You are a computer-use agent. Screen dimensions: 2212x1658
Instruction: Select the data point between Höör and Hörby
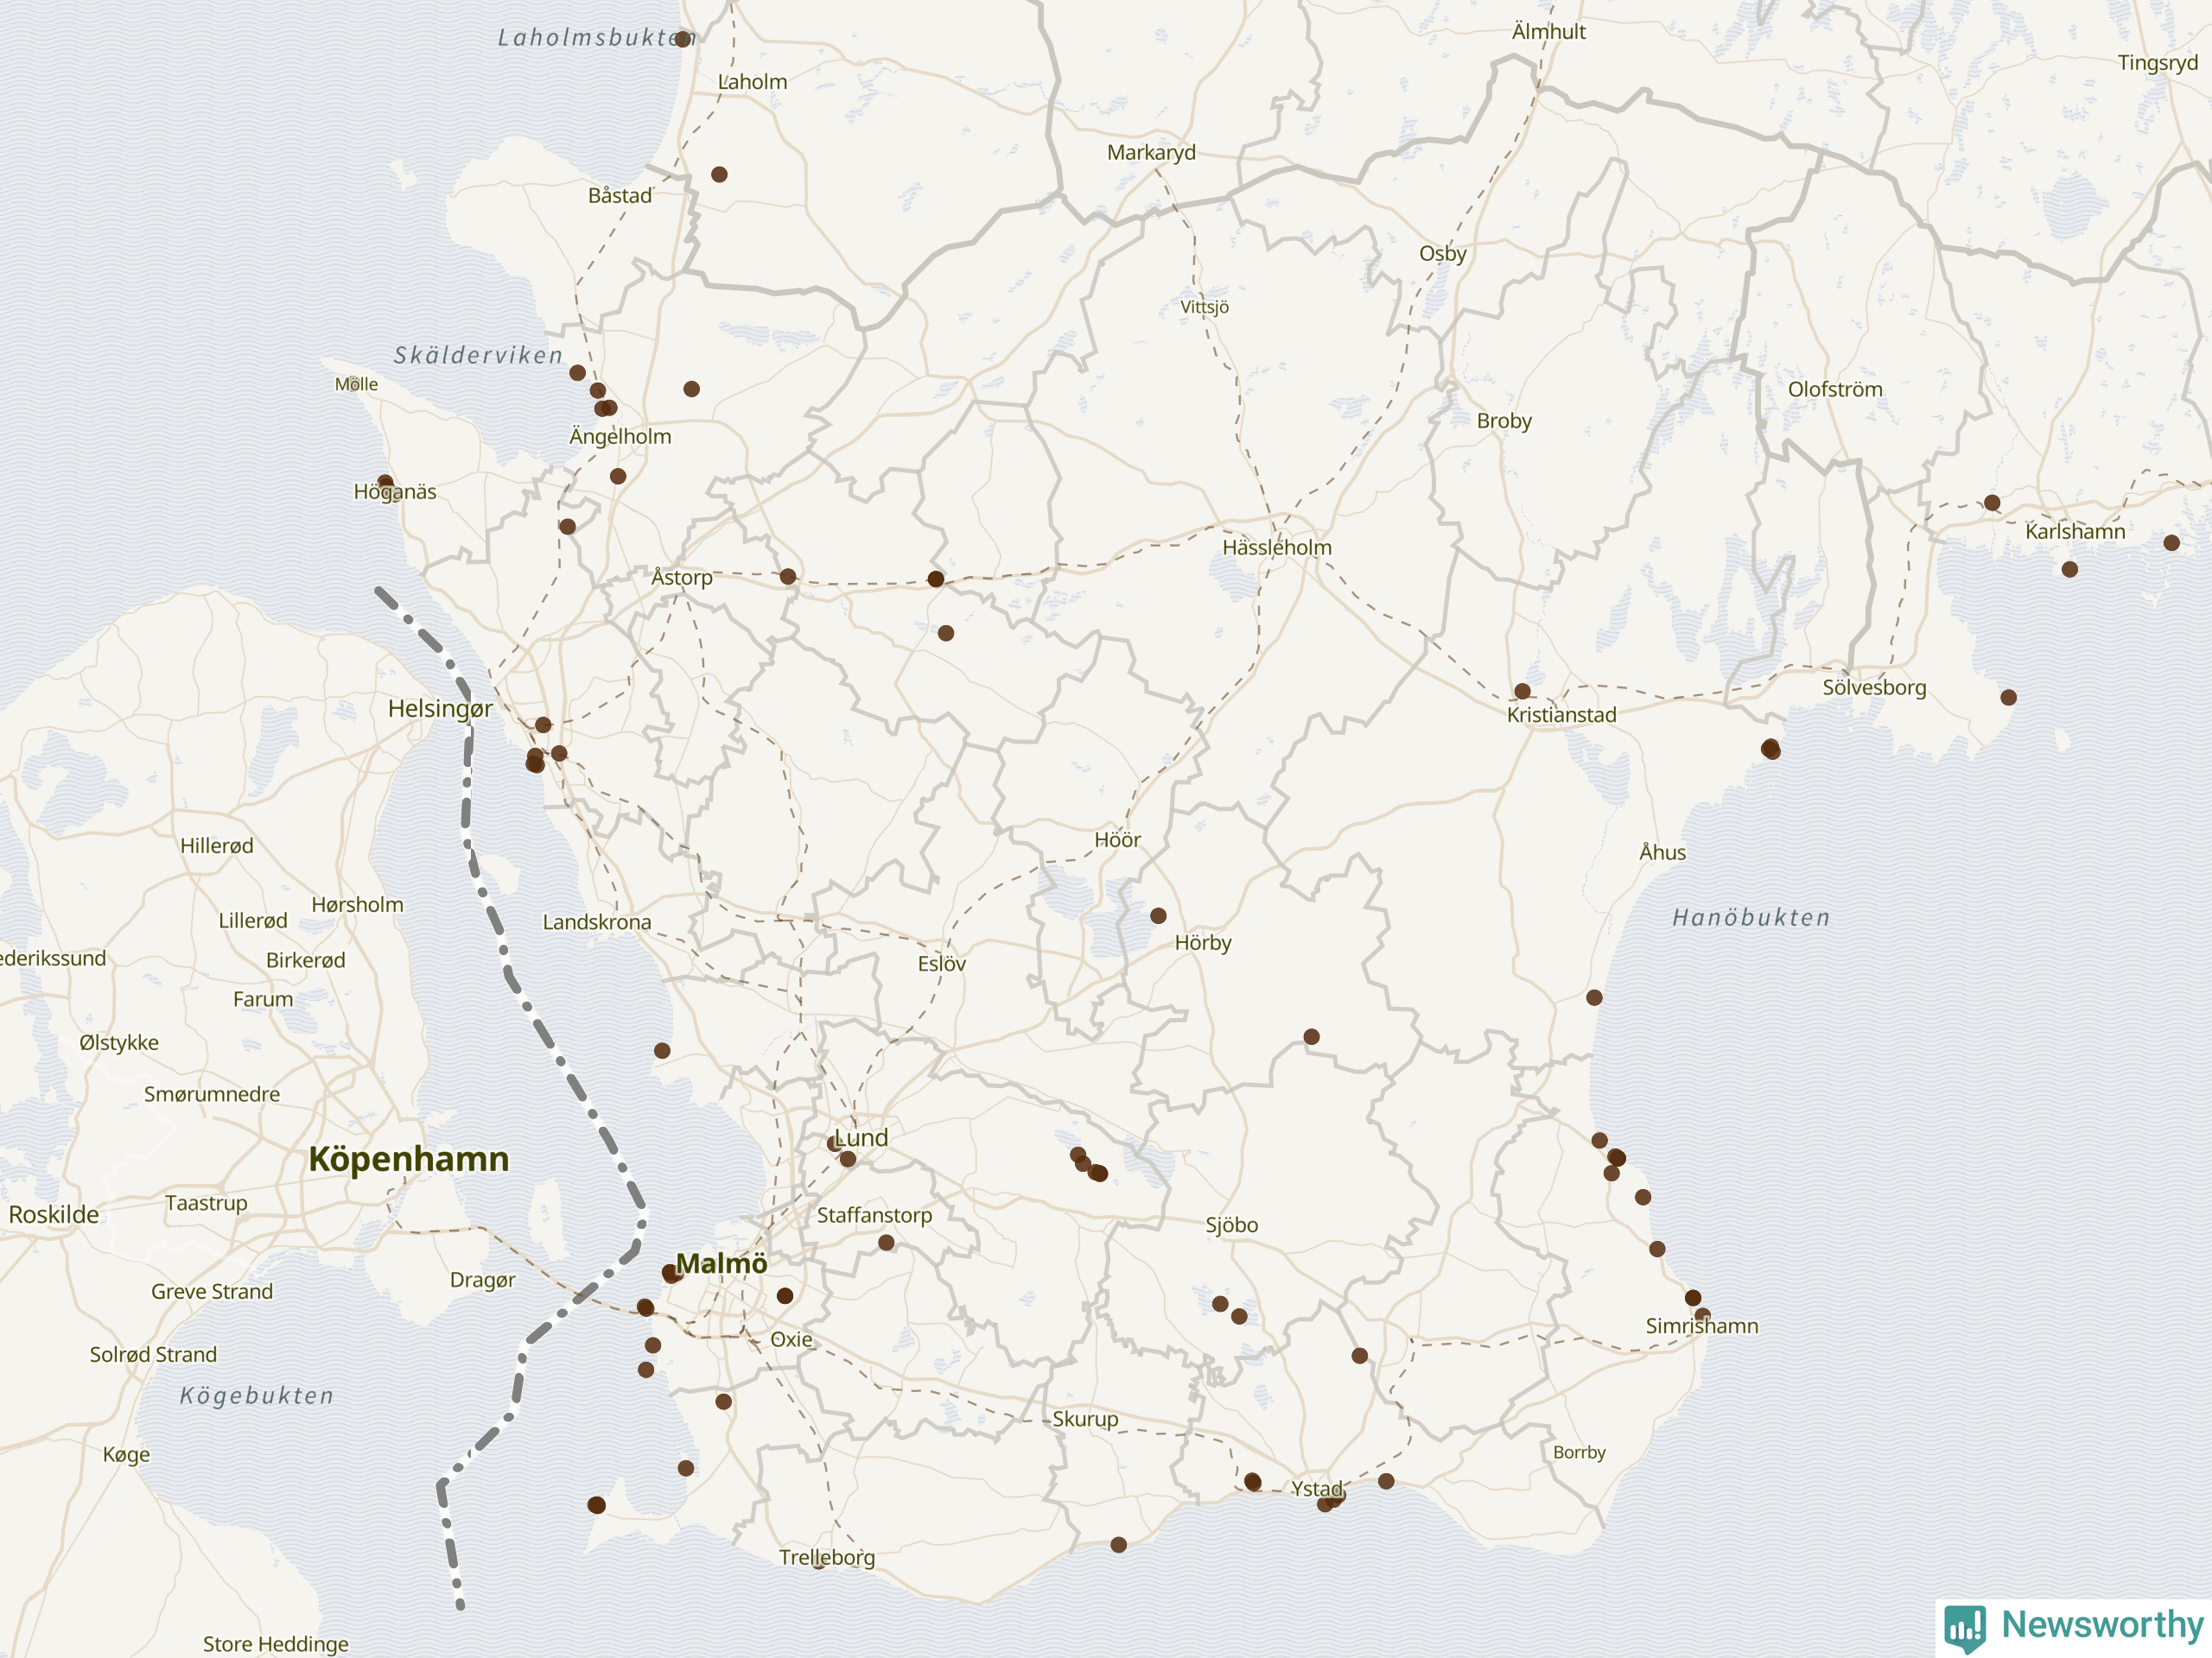[1158, 915]
